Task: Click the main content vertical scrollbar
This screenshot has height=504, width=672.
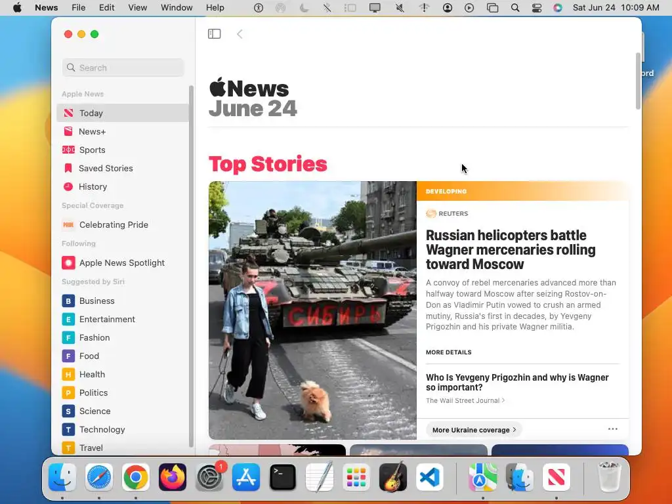Action: [638, 81]
